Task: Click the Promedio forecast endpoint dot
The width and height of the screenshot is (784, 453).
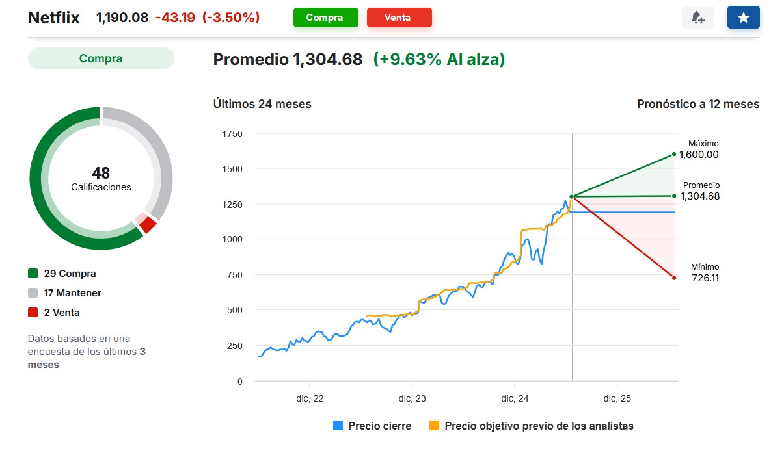Action: tap(673, 195)
